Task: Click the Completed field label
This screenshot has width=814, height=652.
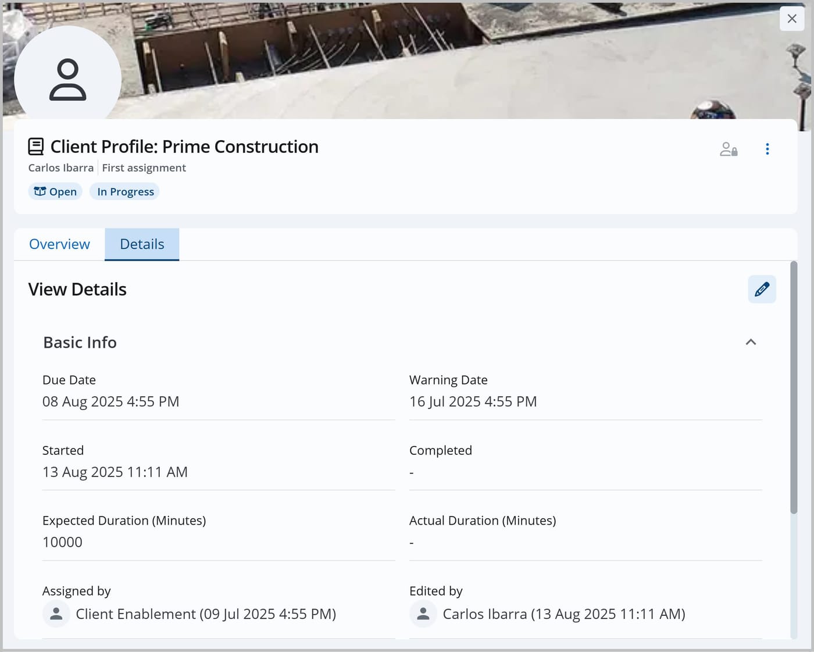Action: [441, 450]
